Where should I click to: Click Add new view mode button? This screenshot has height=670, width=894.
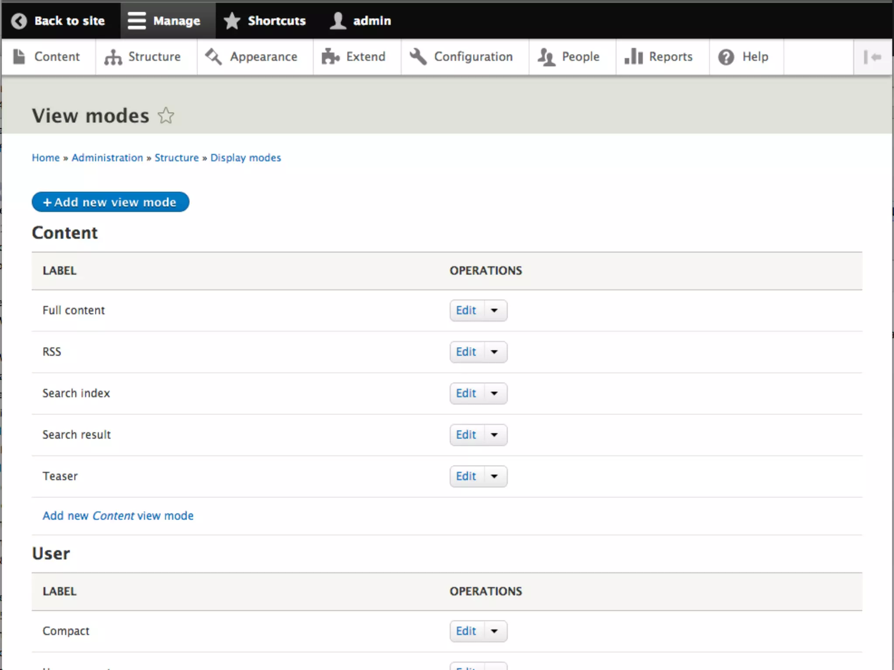click(110, 202)
